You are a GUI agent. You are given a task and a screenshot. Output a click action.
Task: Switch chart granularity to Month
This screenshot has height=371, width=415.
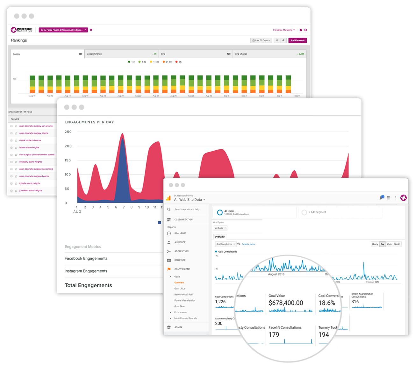[397, 244]
